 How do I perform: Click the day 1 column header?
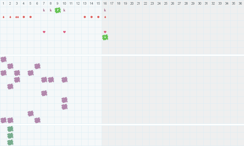[3, 3]
